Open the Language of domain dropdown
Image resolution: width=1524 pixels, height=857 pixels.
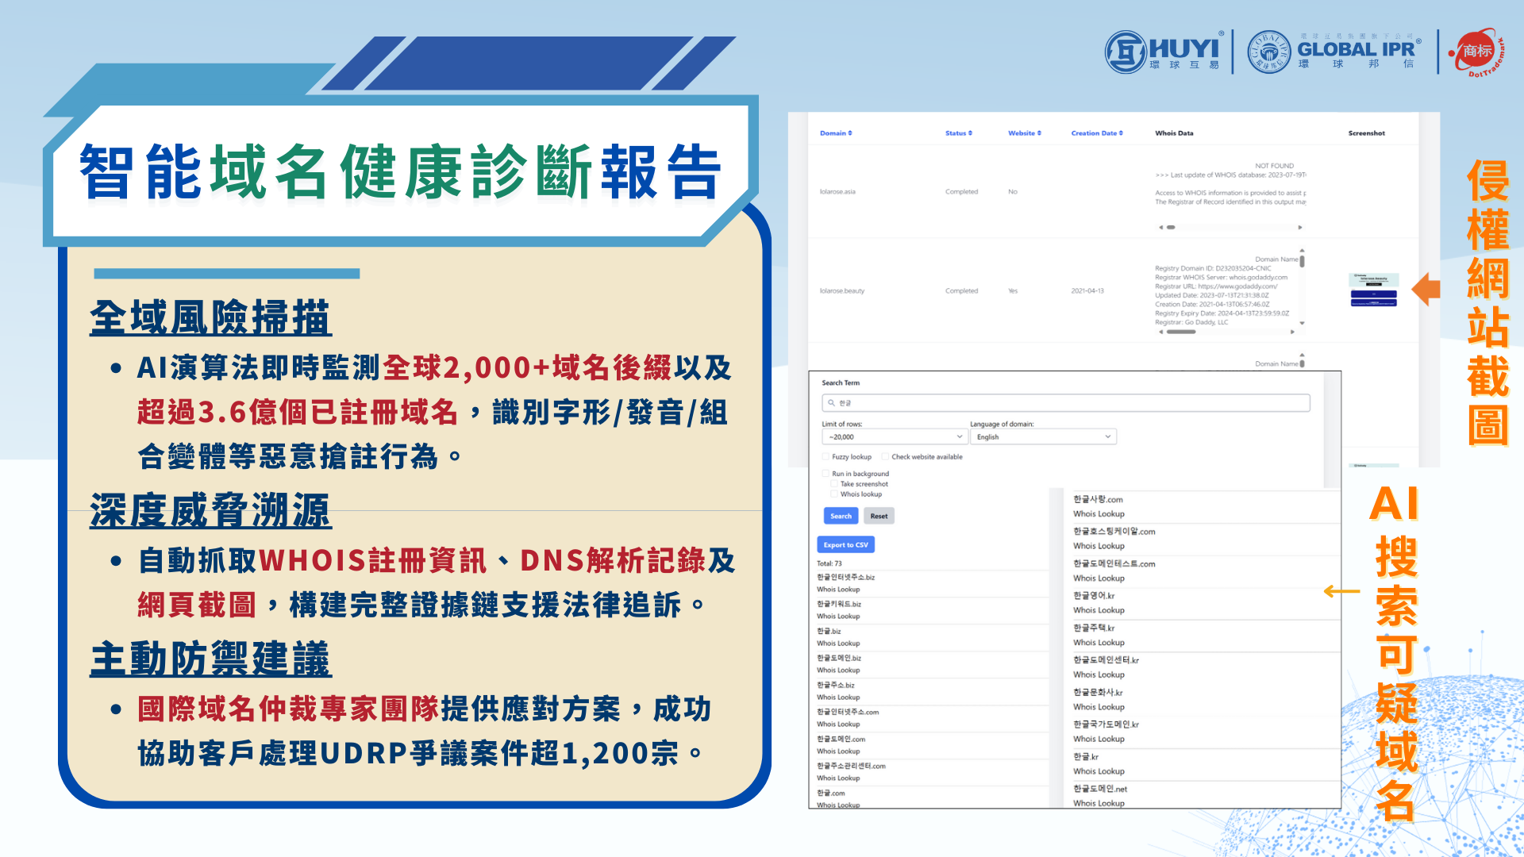pos(1043,437)
